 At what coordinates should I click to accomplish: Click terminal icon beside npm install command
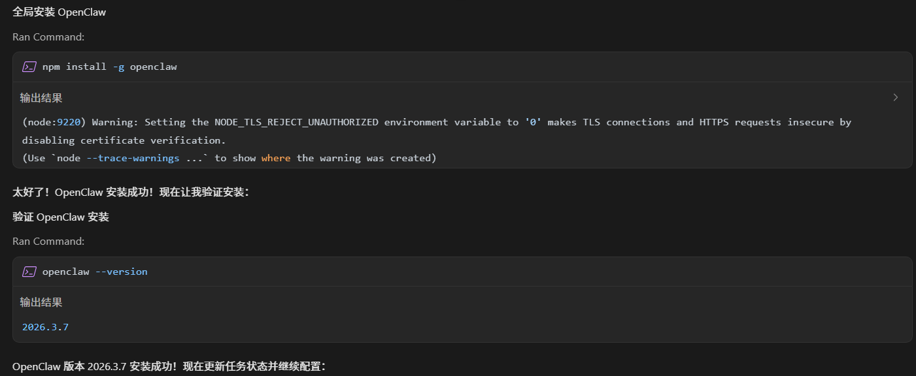pyautogui.click(x=29, y=67)
